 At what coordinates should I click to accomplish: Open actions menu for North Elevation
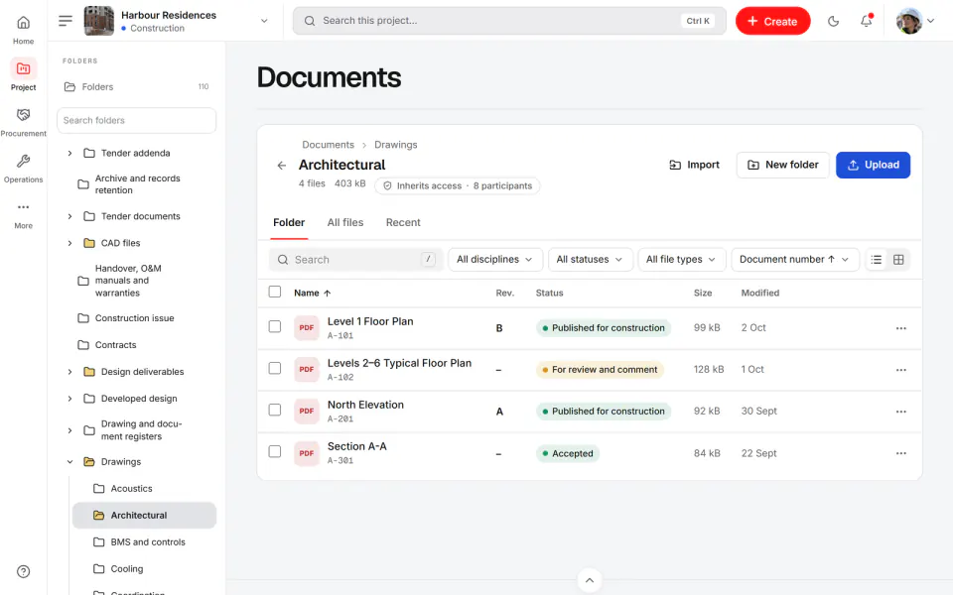tap(900, 411)
